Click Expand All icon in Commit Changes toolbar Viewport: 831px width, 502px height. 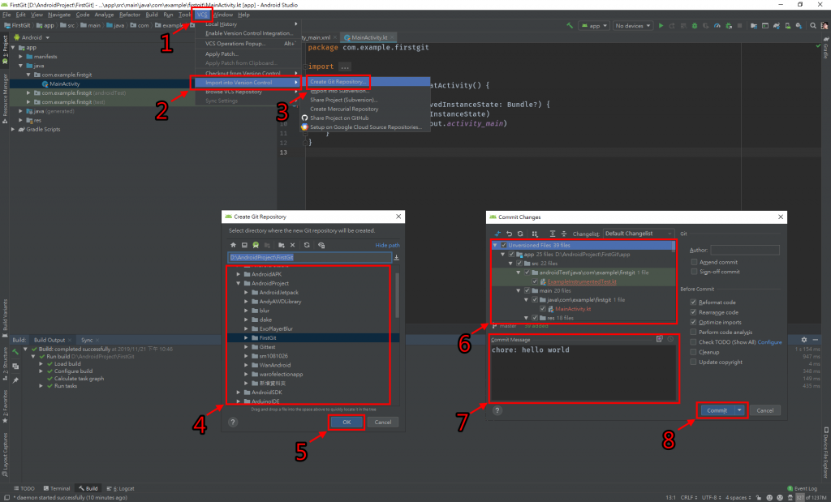[x=552, y=234]
